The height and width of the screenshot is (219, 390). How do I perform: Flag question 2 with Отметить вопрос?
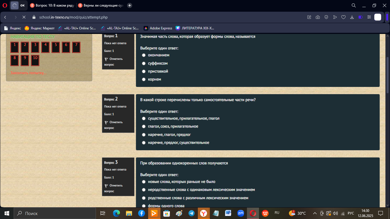coord(114,125)
